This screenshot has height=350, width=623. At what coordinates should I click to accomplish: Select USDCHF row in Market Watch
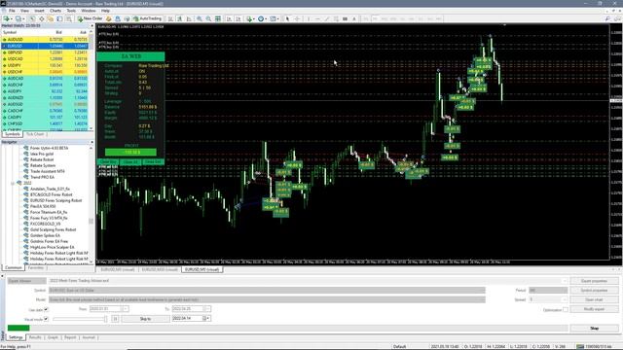coord(46,72)
